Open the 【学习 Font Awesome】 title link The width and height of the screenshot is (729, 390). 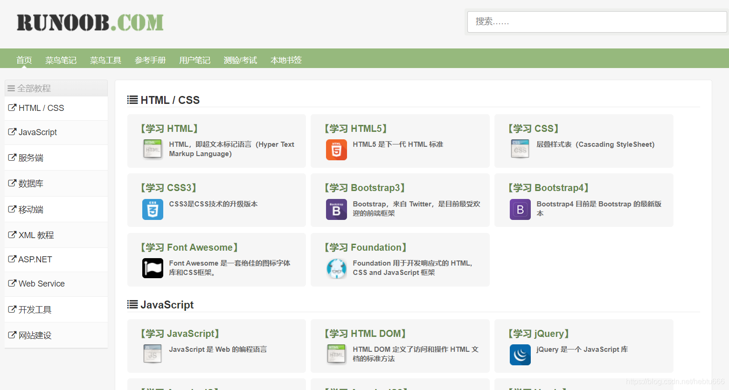point(189,247)
